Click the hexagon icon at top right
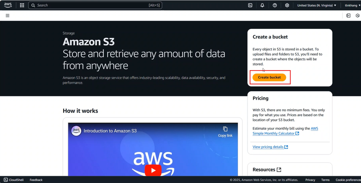This screenshot has height=183, width=361. tap(358, 15)
